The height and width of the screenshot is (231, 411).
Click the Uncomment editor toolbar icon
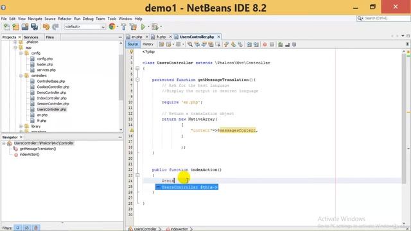point(287,44)
